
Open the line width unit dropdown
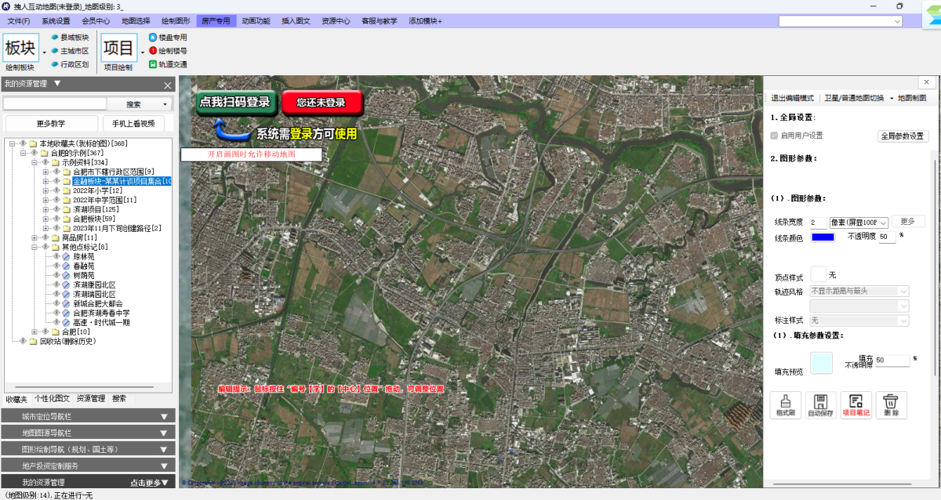(x=859, y=223)
